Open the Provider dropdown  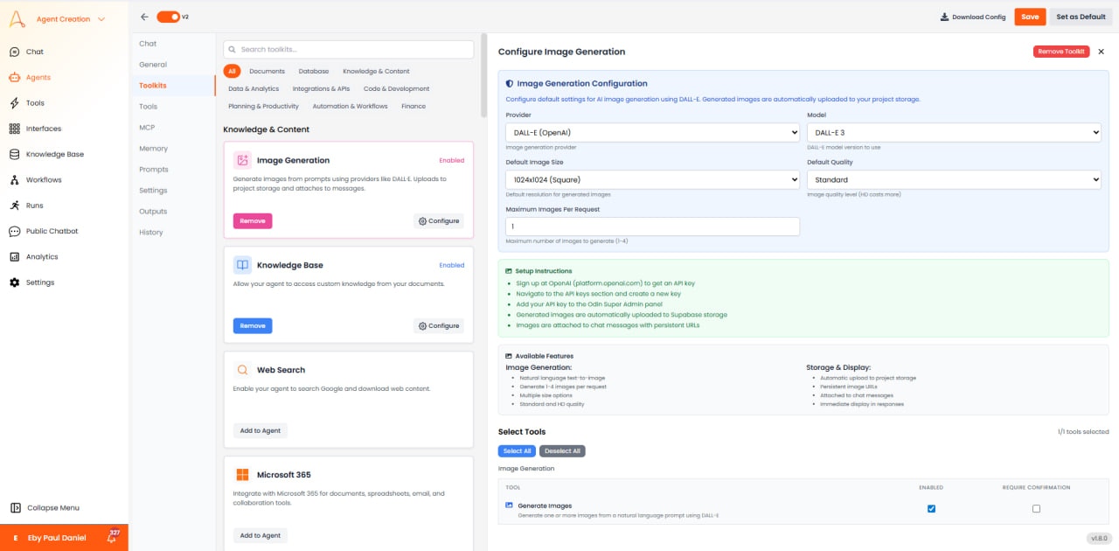[651, 132]
